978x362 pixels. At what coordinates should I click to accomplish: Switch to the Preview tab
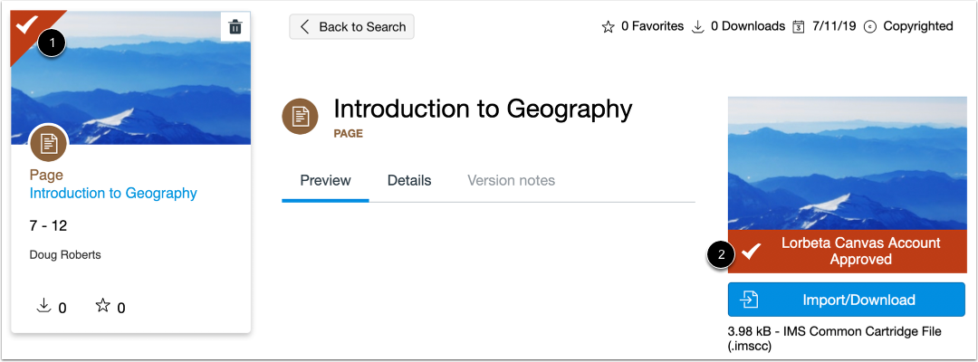(x=325, y=180)
